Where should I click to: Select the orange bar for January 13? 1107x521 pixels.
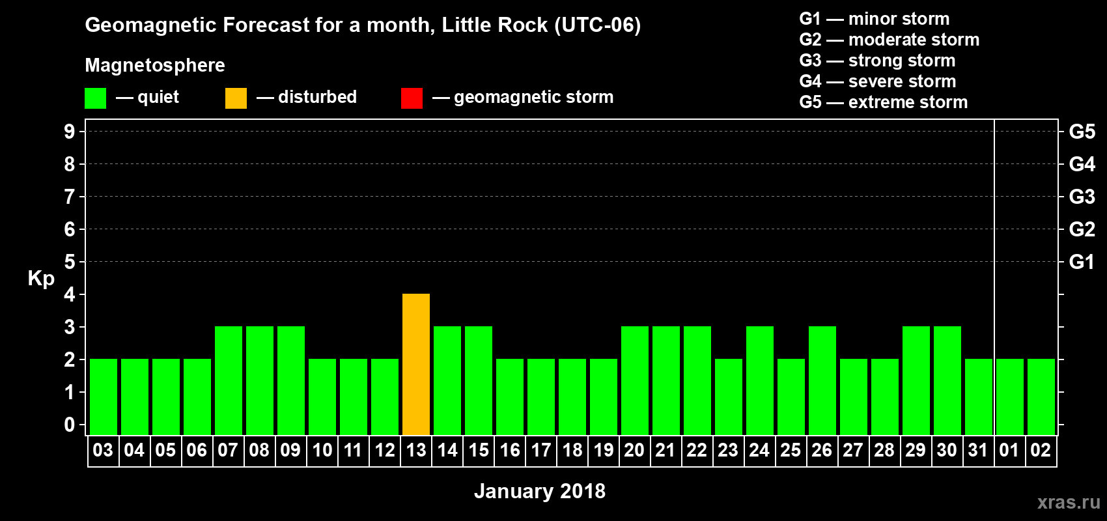[x=416, y=364]
